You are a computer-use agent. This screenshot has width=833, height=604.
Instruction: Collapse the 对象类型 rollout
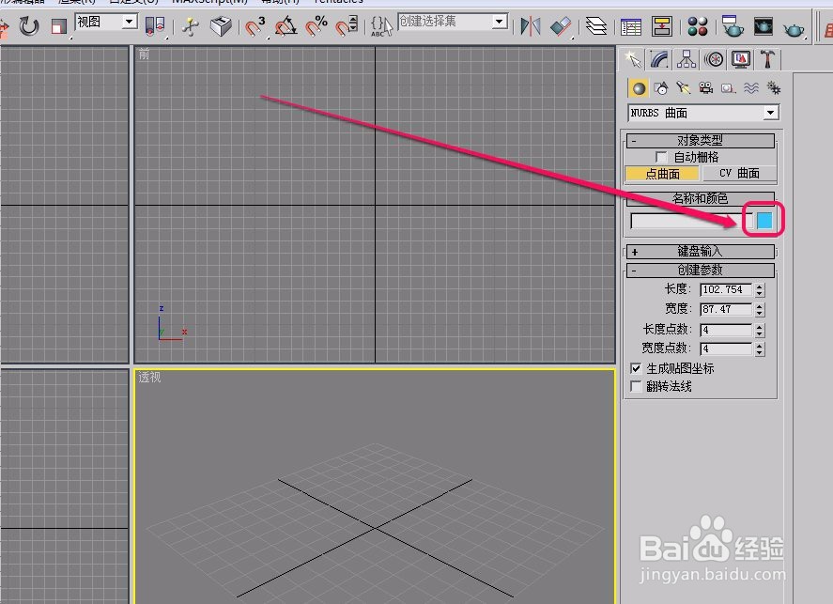[x=701, y=140]
